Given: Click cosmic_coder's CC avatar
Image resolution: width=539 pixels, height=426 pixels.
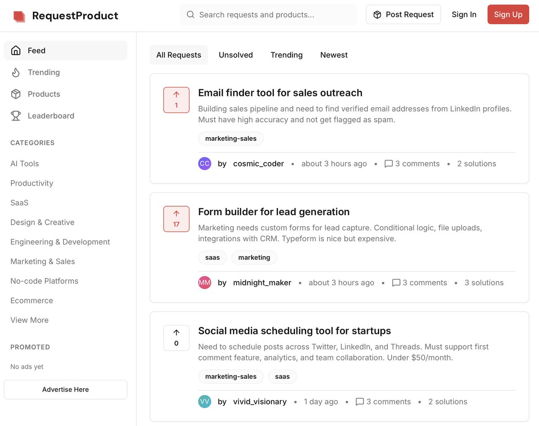Looking at the screenshot, I should (205, 163).
